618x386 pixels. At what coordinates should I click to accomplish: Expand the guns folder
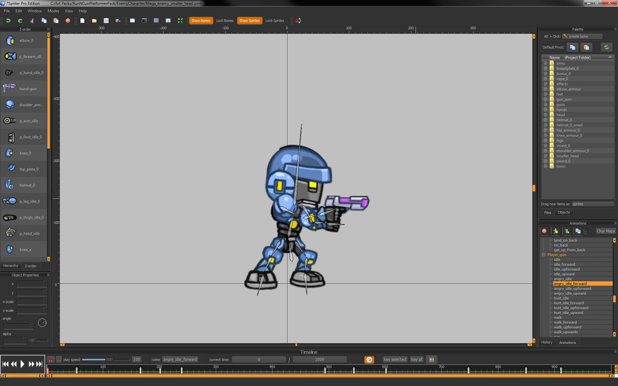tap(546, 104)
